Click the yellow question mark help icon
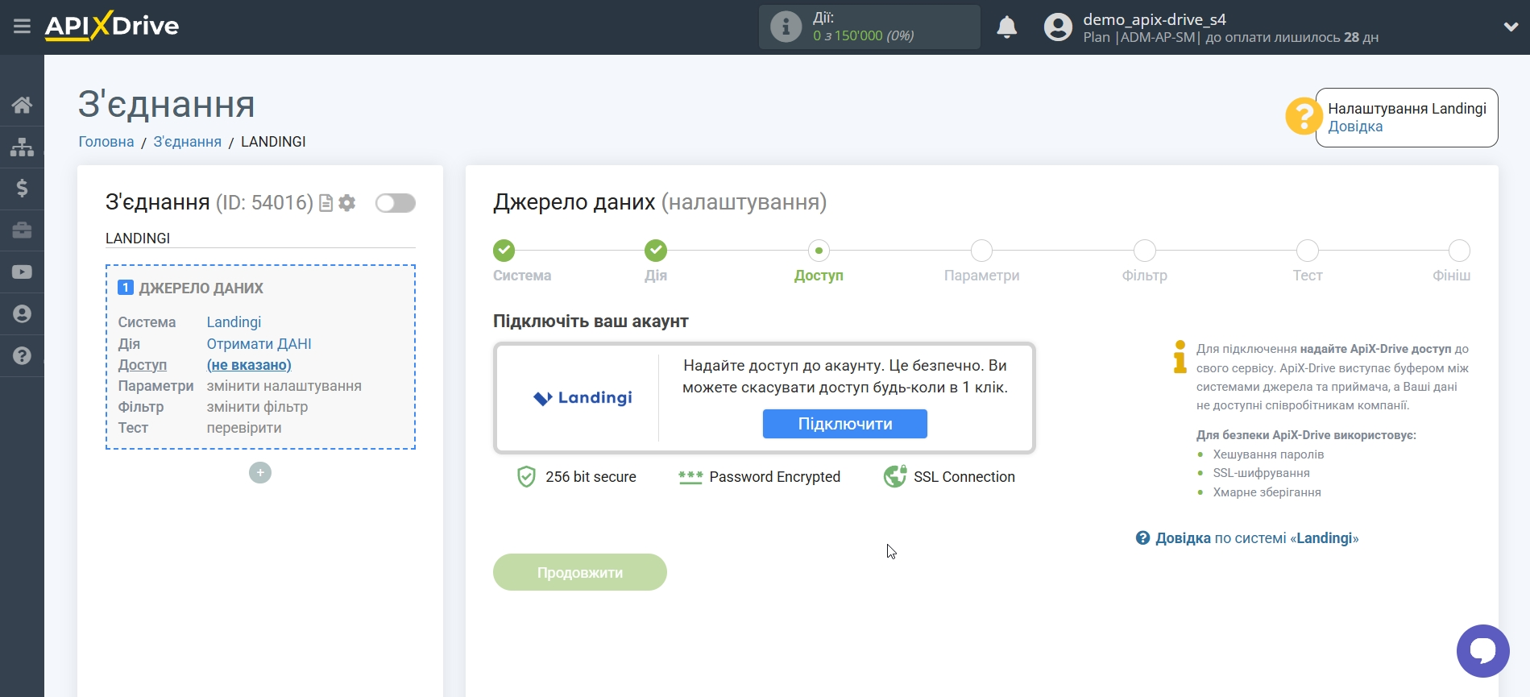This screenshot has width=1530, height=697. click(1303, 117)
